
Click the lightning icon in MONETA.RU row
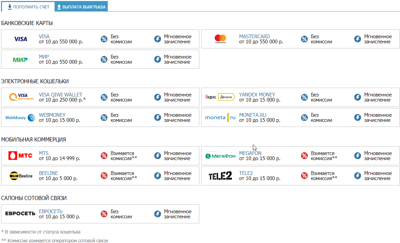(358, 117)
